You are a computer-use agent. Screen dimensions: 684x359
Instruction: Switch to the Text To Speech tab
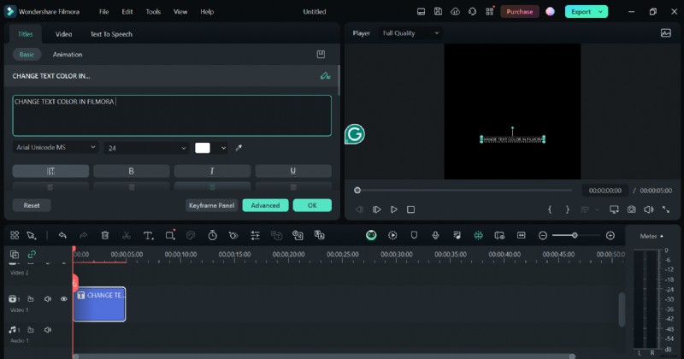coord(111,34)
